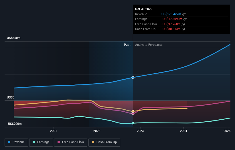Click the 'Free Cash Flow' row label in tooltip
Image resolution: width=235 pixels, height=150 pixels.
pyautogui.click(x=146, y=24)
